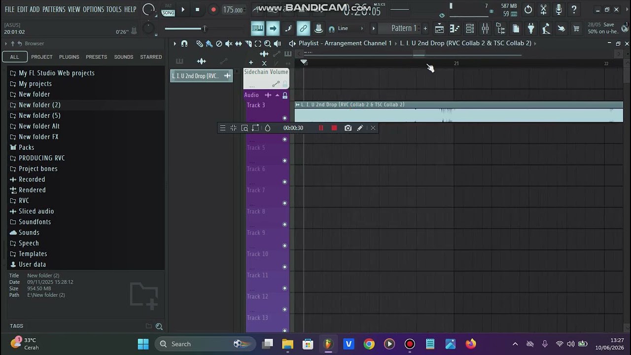The width and height of the screenshot is (631, 355).
Task: Select the playlist mute tool
Action: click(x=229, y=43)
